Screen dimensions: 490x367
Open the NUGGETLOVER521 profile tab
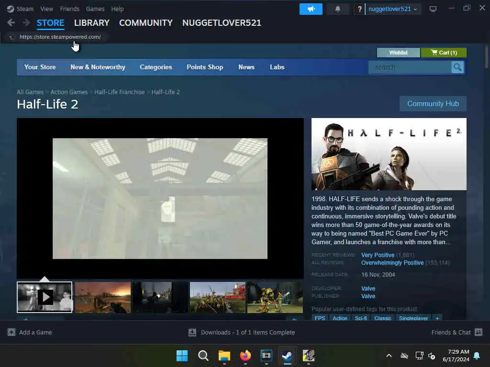click(222, 23)
